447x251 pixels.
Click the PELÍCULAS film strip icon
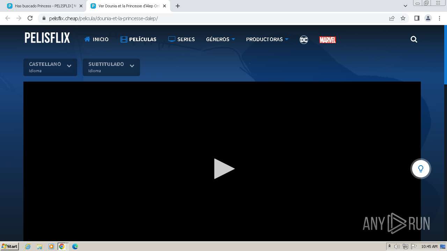[124, 39]
